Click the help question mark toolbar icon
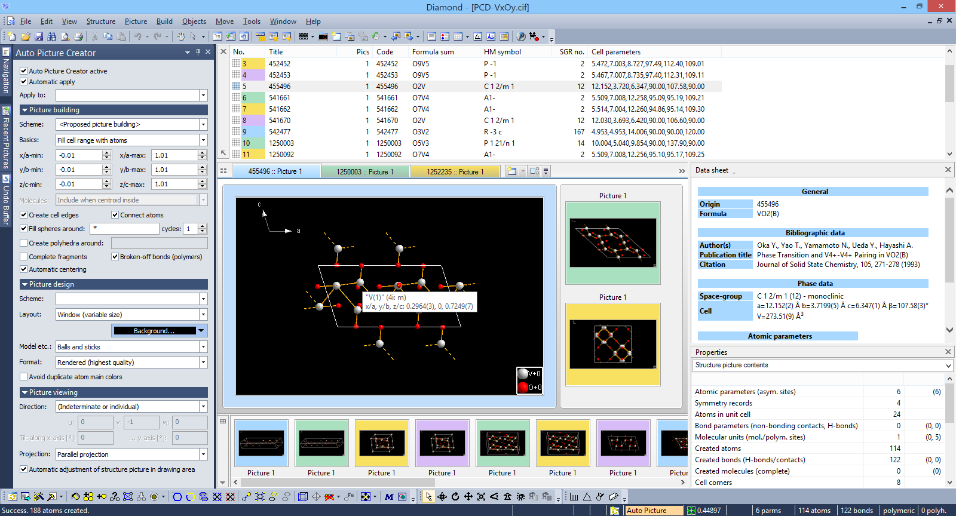Screen dimensions: 956x516 point(521,36)
